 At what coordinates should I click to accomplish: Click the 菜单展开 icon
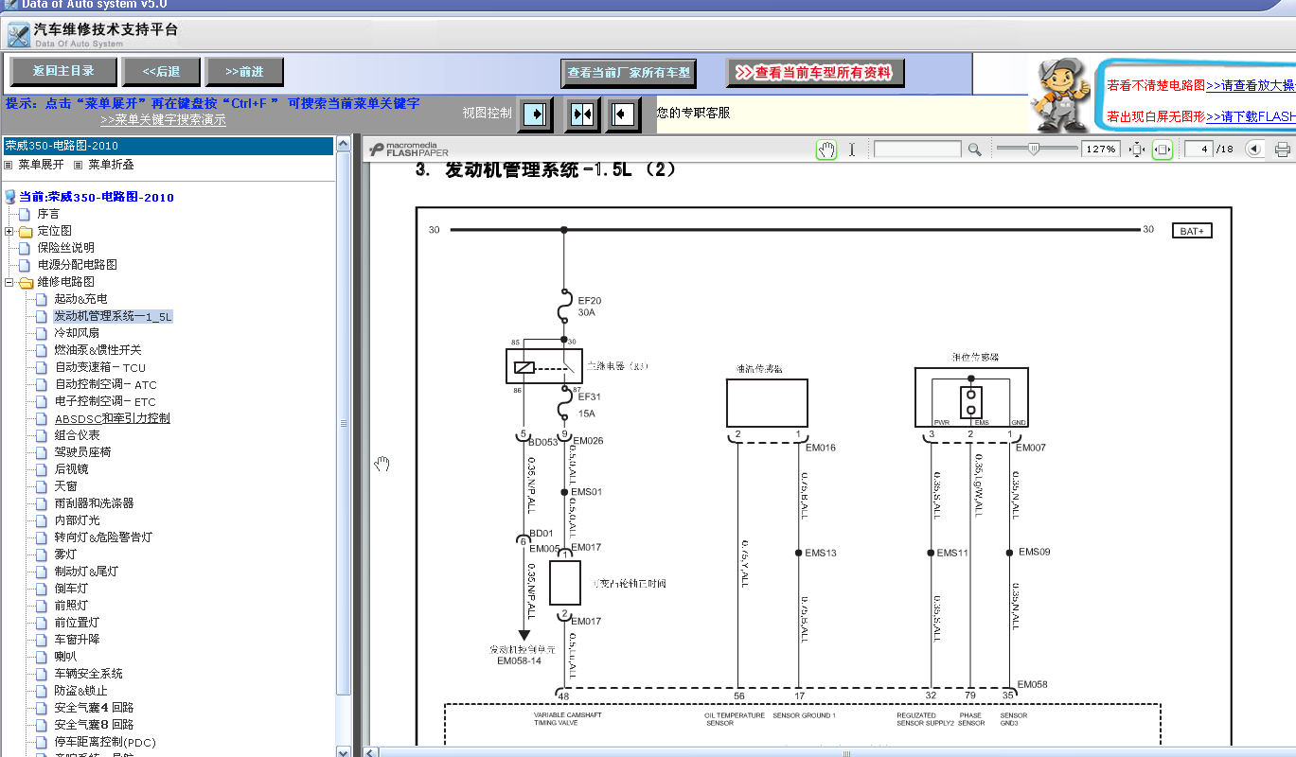click(9, 165)
